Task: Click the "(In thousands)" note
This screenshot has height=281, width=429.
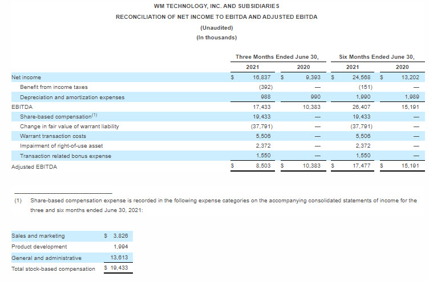Action: (216, 38)
